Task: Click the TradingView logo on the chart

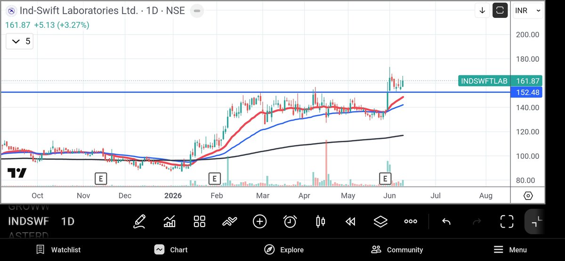Action: point(17,173)
